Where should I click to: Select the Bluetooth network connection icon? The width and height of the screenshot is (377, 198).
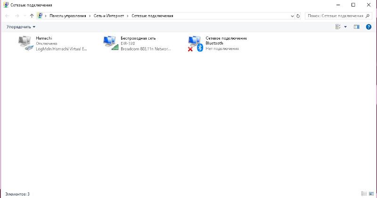click(196, 43)
